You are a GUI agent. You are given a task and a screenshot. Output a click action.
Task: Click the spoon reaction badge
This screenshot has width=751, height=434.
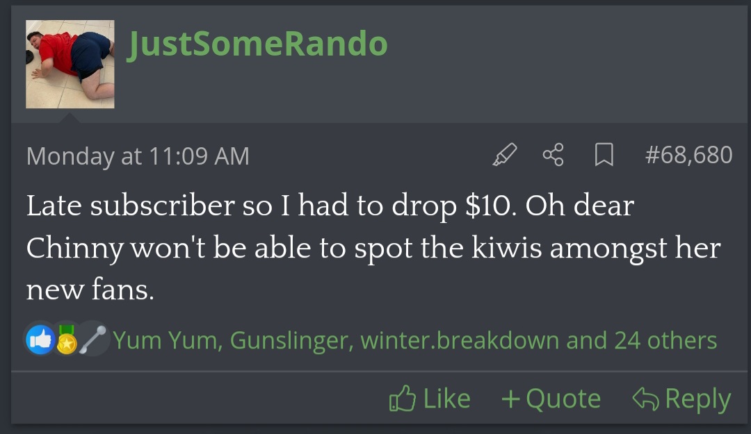[92, 340]
